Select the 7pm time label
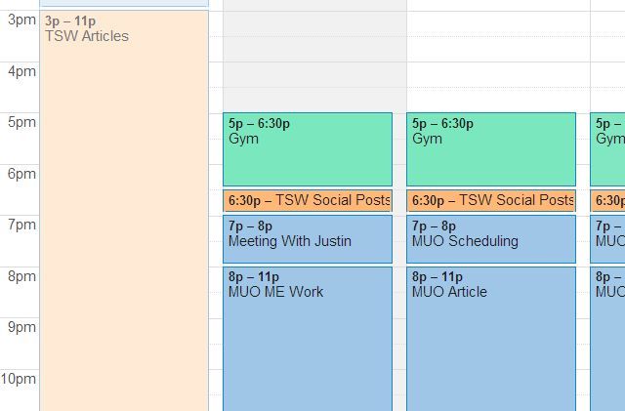The image size is (625, 411). (21, 226)
